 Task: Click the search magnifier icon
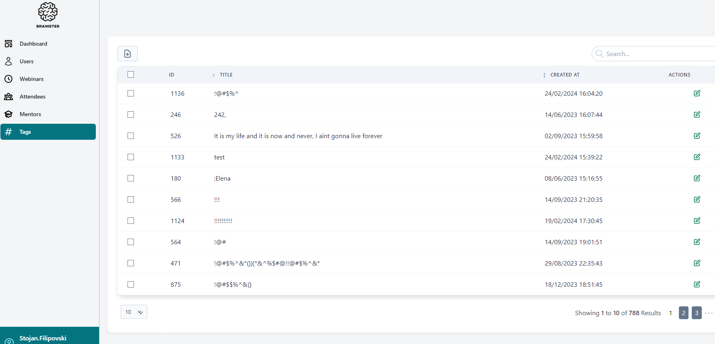pos(599,54)
